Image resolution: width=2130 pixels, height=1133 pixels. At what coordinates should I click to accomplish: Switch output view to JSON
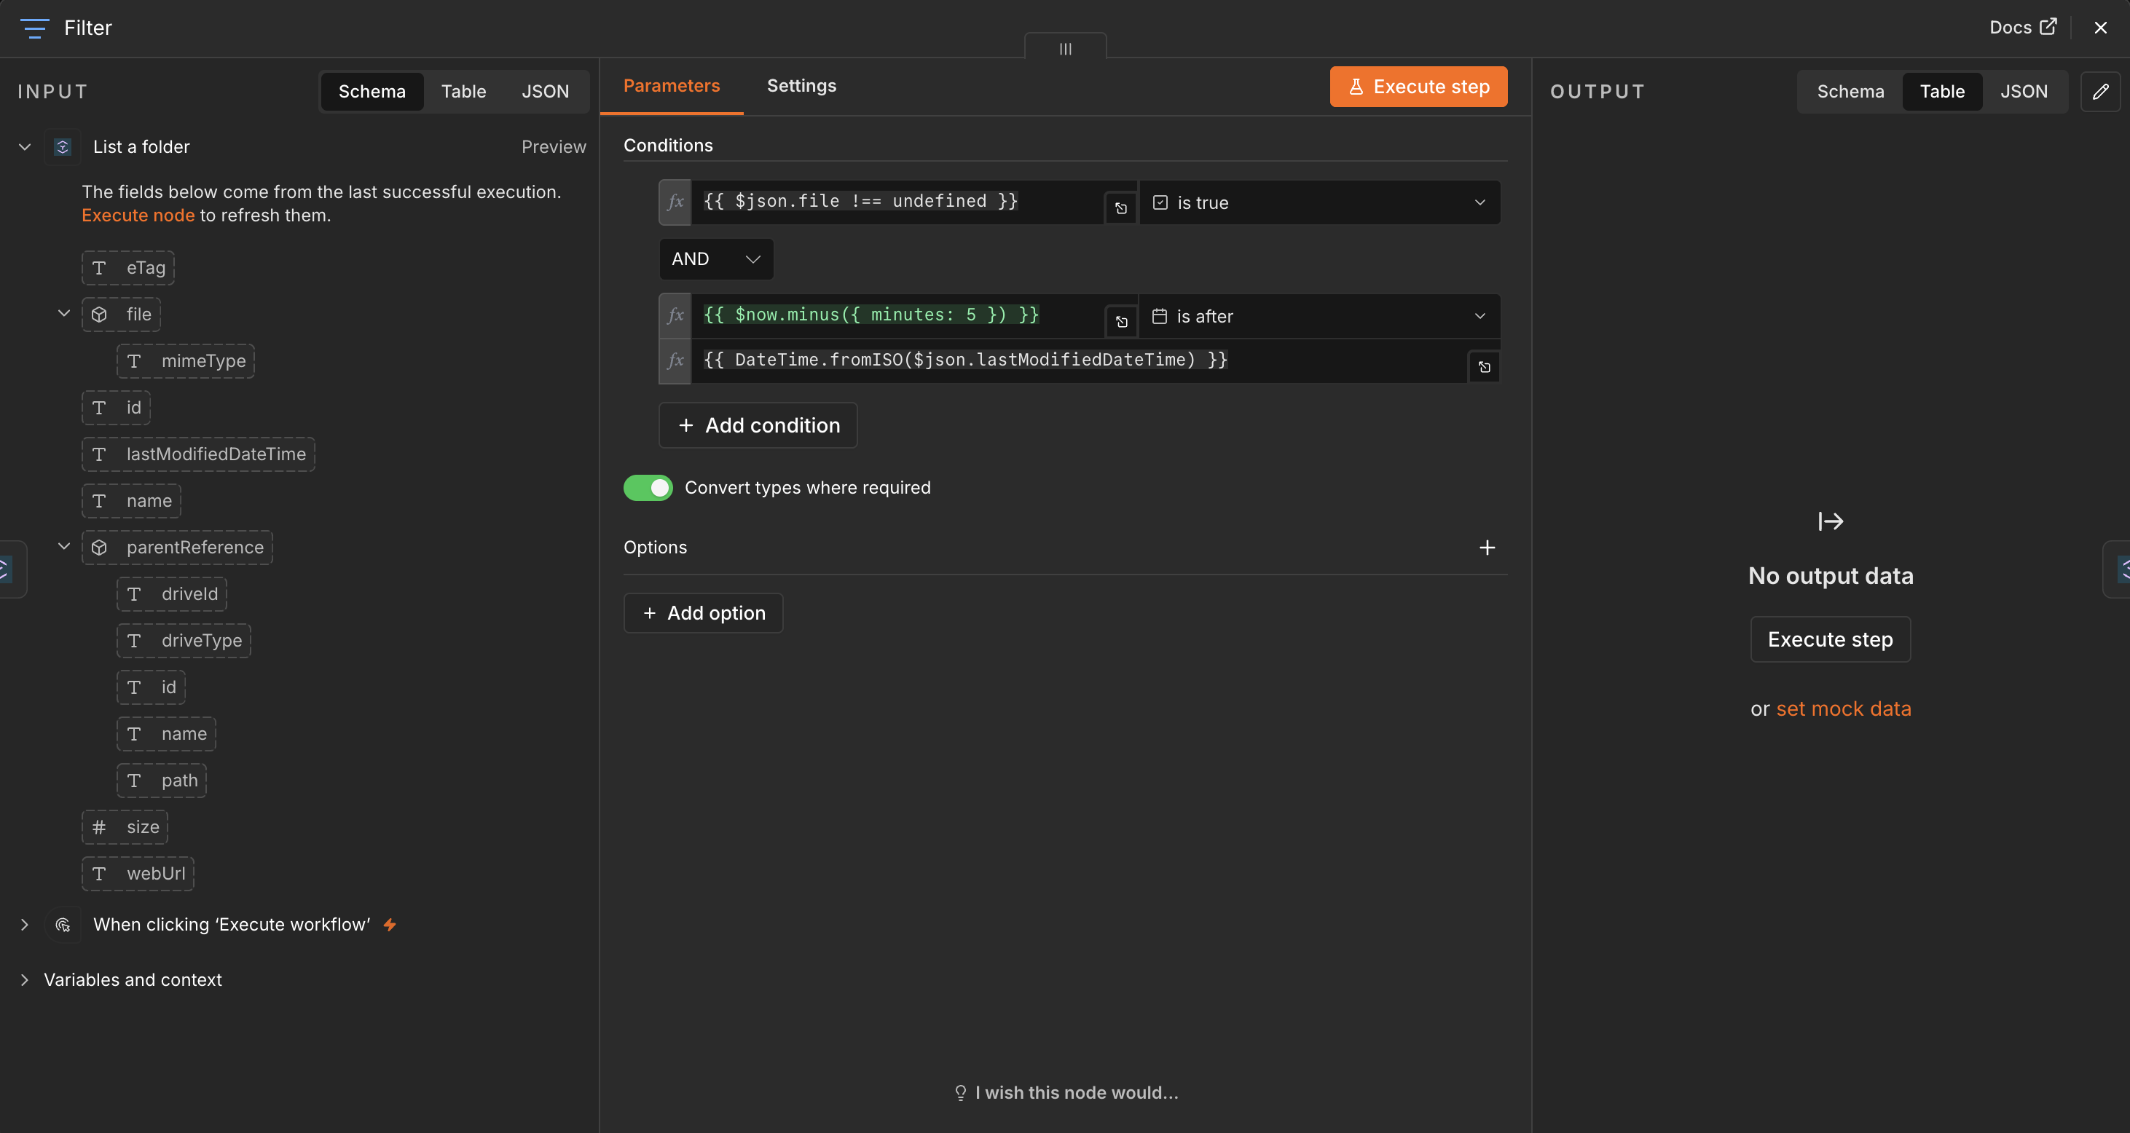point(2024,91)
